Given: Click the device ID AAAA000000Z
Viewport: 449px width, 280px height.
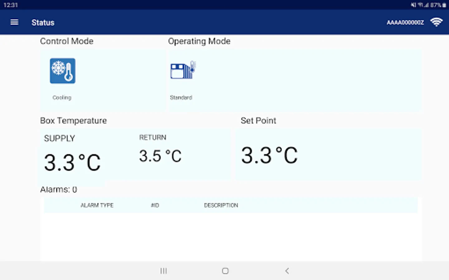Looking at the screenshot, I should 405,23.
